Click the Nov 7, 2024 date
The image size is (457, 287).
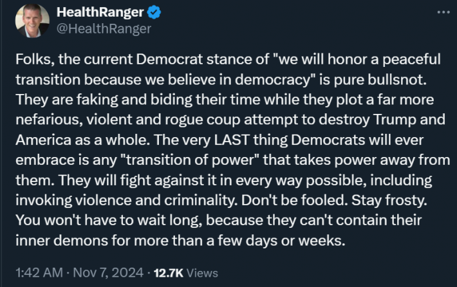coord(108,273)
